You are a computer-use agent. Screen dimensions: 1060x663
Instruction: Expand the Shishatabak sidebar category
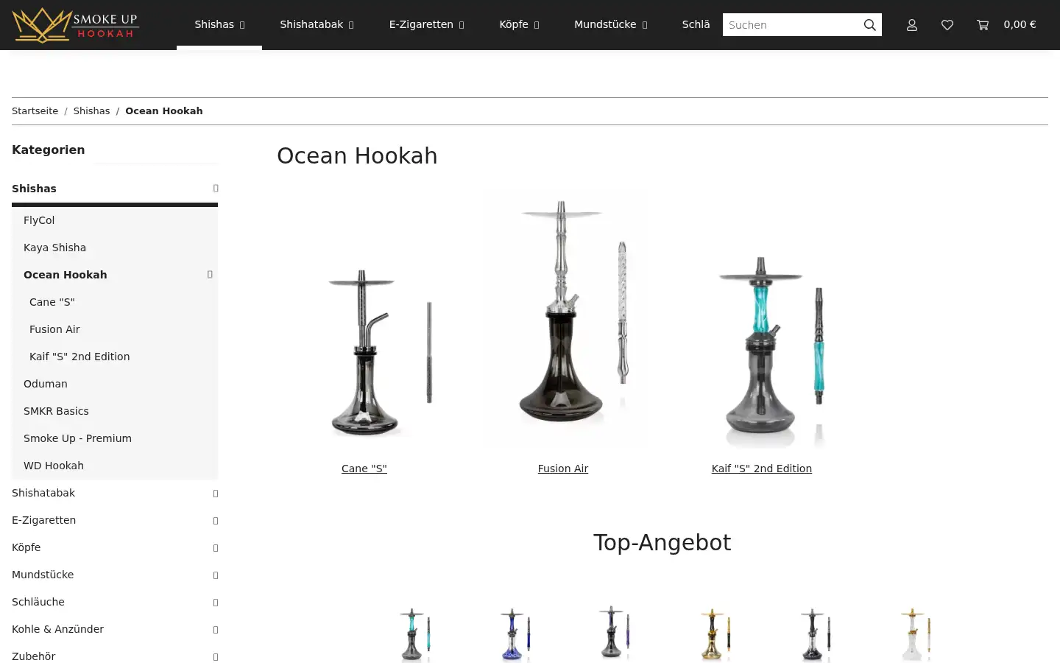[216, 494]
